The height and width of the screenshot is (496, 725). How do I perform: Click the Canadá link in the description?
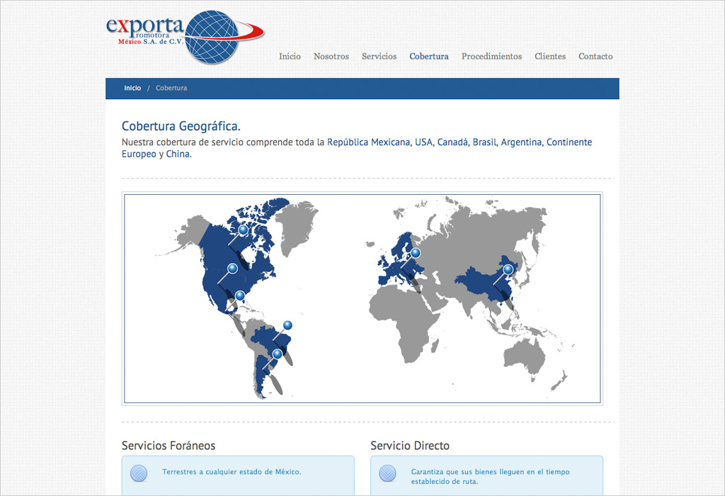[452, 142]
